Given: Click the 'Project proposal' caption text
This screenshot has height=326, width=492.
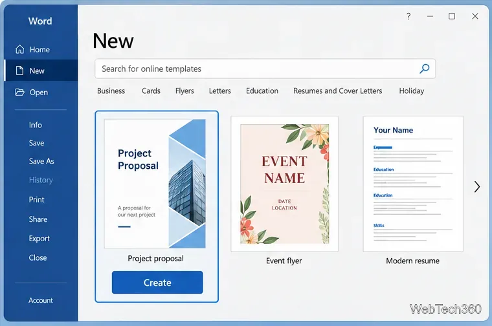Looking at the screenshot, I should point(155,259).
